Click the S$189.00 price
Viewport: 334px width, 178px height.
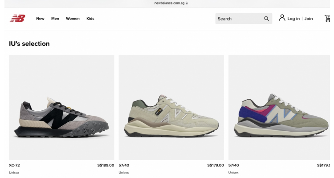[x=106, y=165]
